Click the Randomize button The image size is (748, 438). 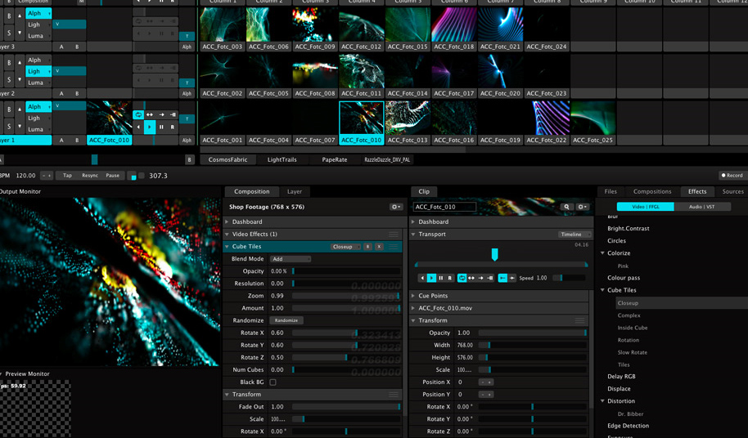pyautogui.click(x=286, y=321)
